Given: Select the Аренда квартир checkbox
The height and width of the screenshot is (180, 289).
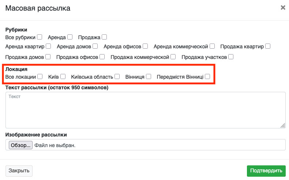Looking at the screenshot, I should (x=48, y=46).
